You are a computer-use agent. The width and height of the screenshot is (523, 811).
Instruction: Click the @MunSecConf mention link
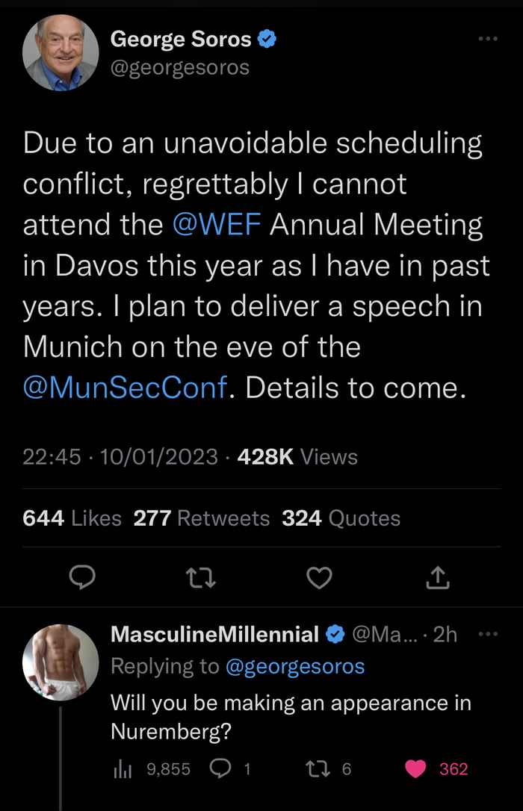125,388
